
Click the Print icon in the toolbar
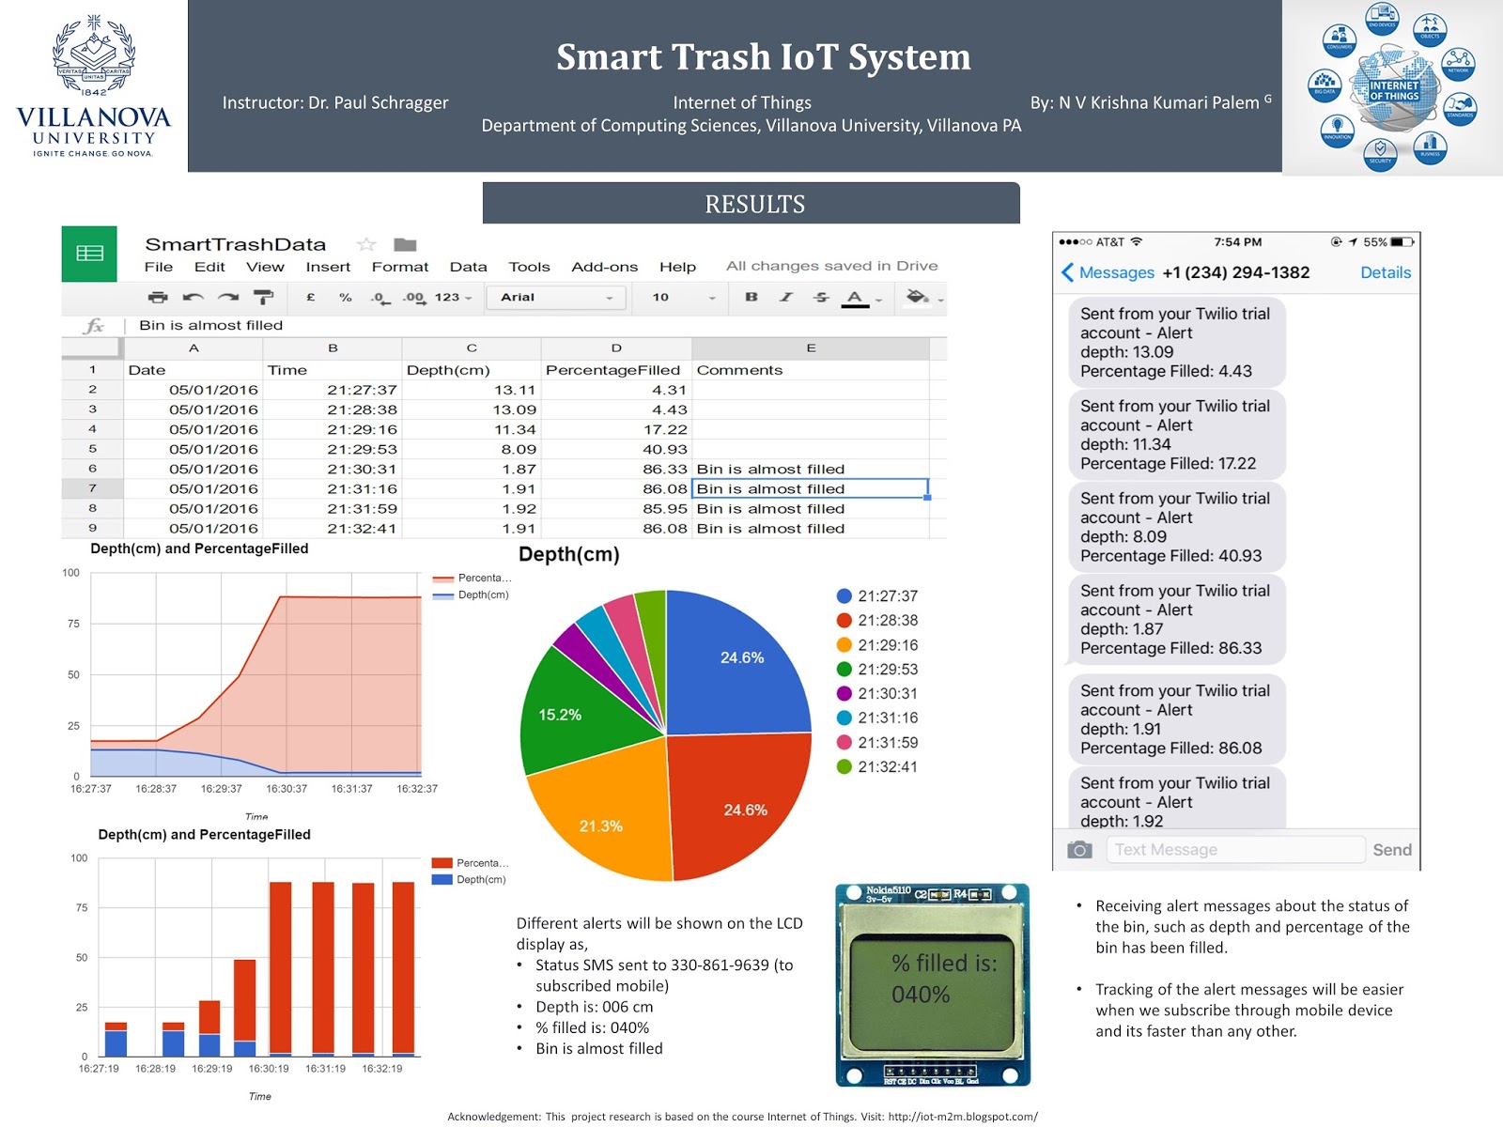pos(156,297)
